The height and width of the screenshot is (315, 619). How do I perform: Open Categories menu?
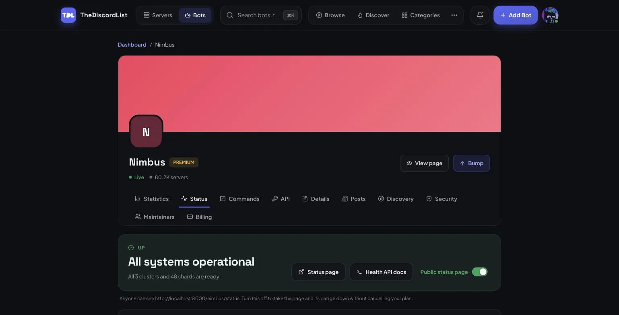click(421, 15)
